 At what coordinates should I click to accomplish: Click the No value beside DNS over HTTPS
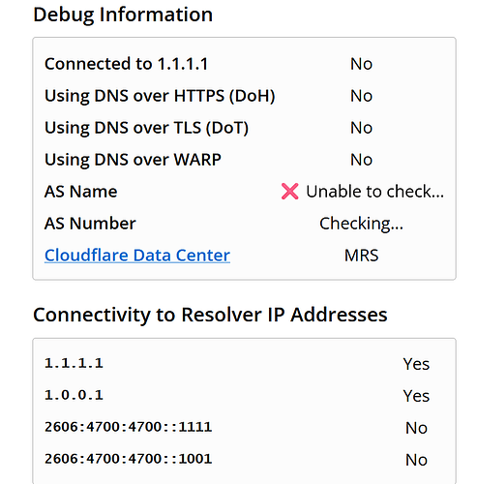point(361,96)
